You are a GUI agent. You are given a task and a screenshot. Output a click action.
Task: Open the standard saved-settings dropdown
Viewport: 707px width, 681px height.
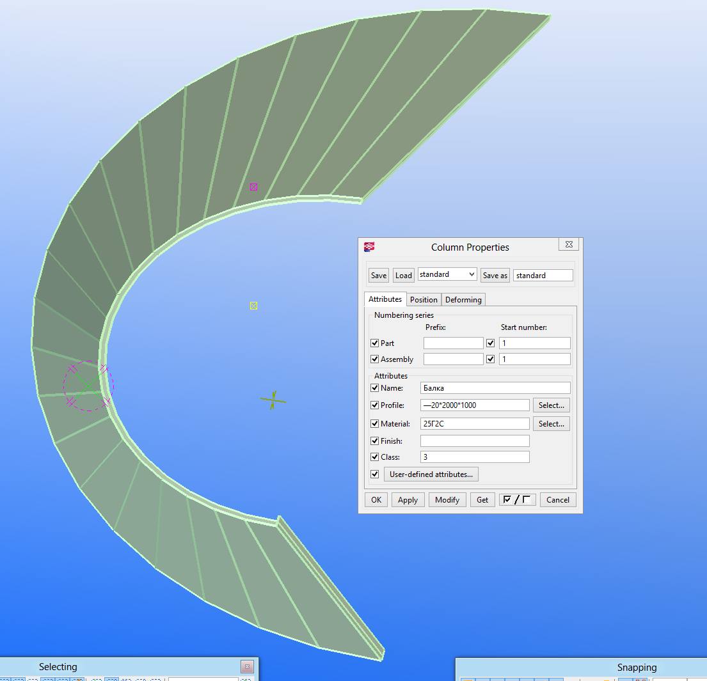point(447,274)
